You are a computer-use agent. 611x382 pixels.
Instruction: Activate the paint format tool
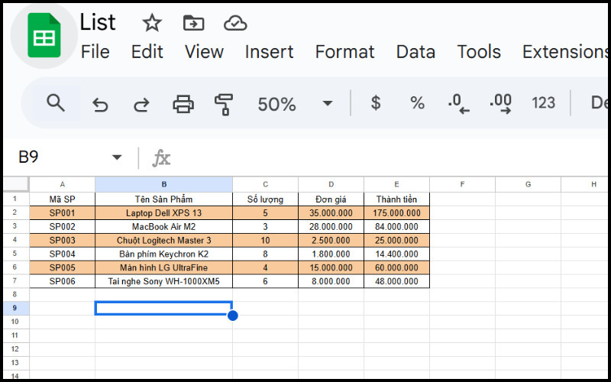[224, 104]
